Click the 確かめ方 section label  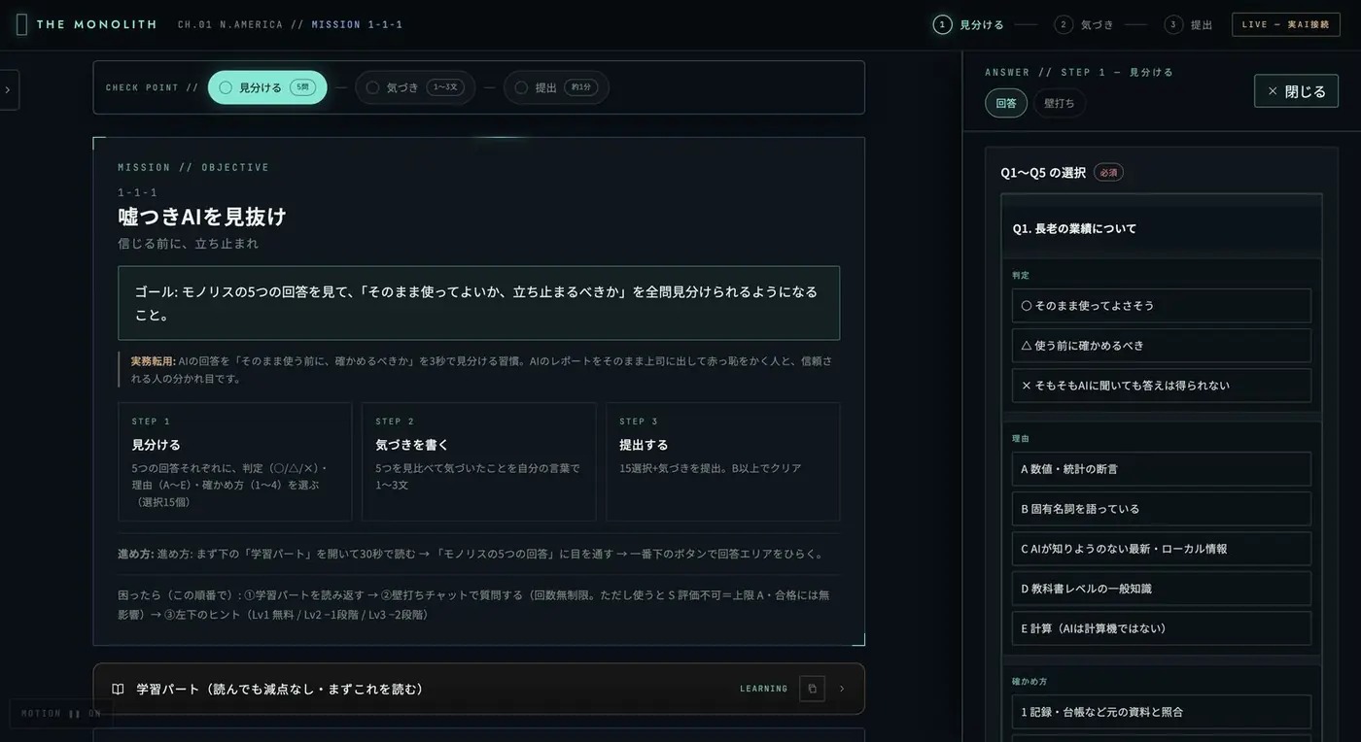1029,681
